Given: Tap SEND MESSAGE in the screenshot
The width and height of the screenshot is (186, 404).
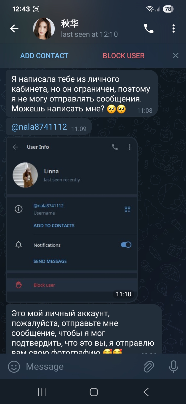Looking at the screenshot, I should tap(50, 261).
